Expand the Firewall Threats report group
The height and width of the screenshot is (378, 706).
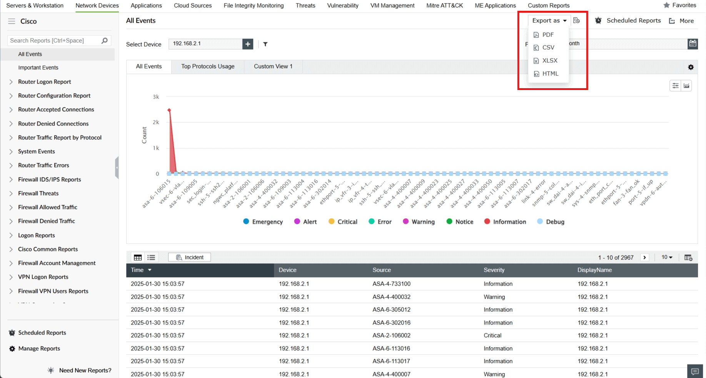coord(38,193)
